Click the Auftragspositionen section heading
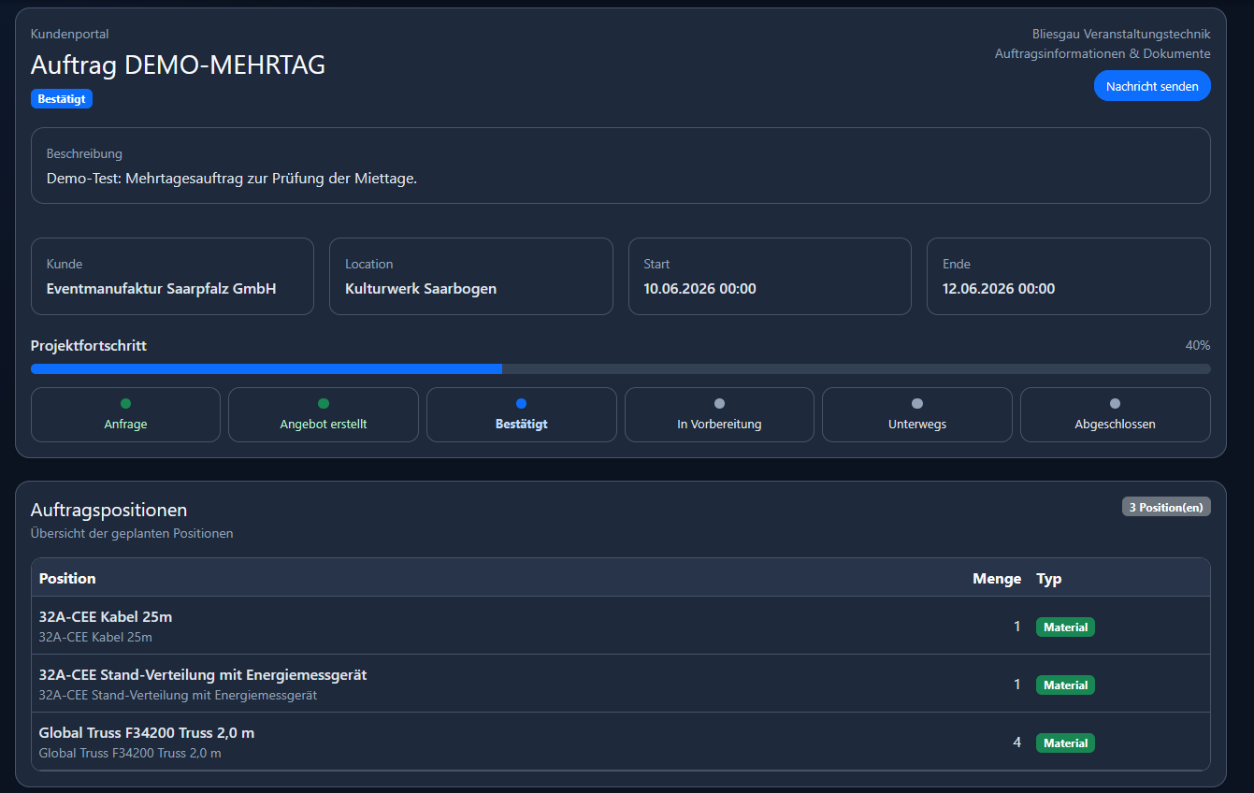The height and width of the screenshot is (793, 1254). [x=108, y=510]
